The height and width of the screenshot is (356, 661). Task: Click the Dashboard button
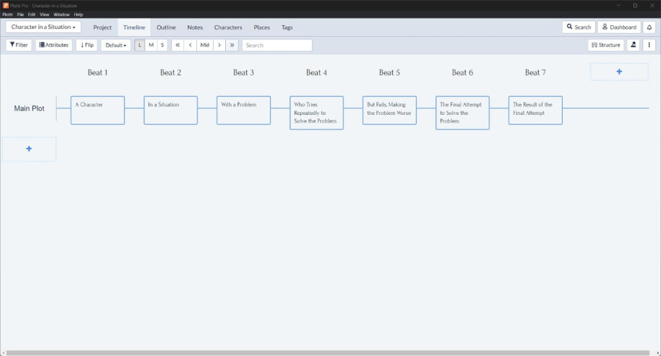point(619,27)
